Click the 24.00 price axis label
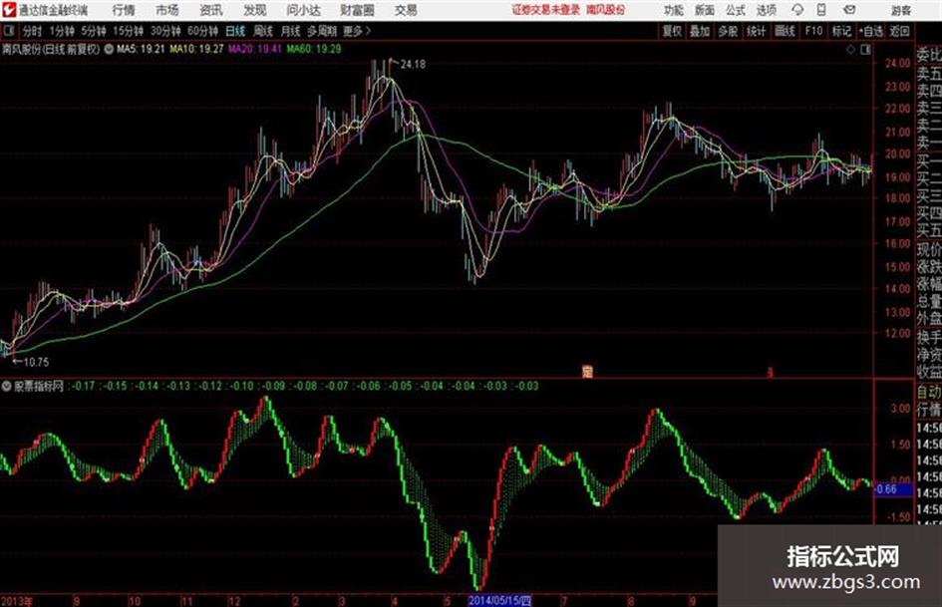The height and width of the screenshot is (607, 942). click(897, 63)
